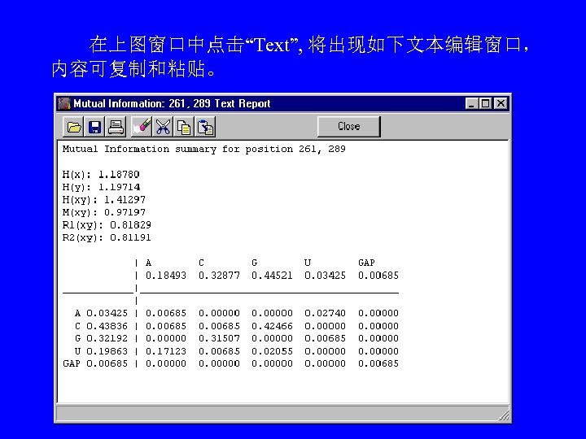Click table cell 0.42466

272,326
